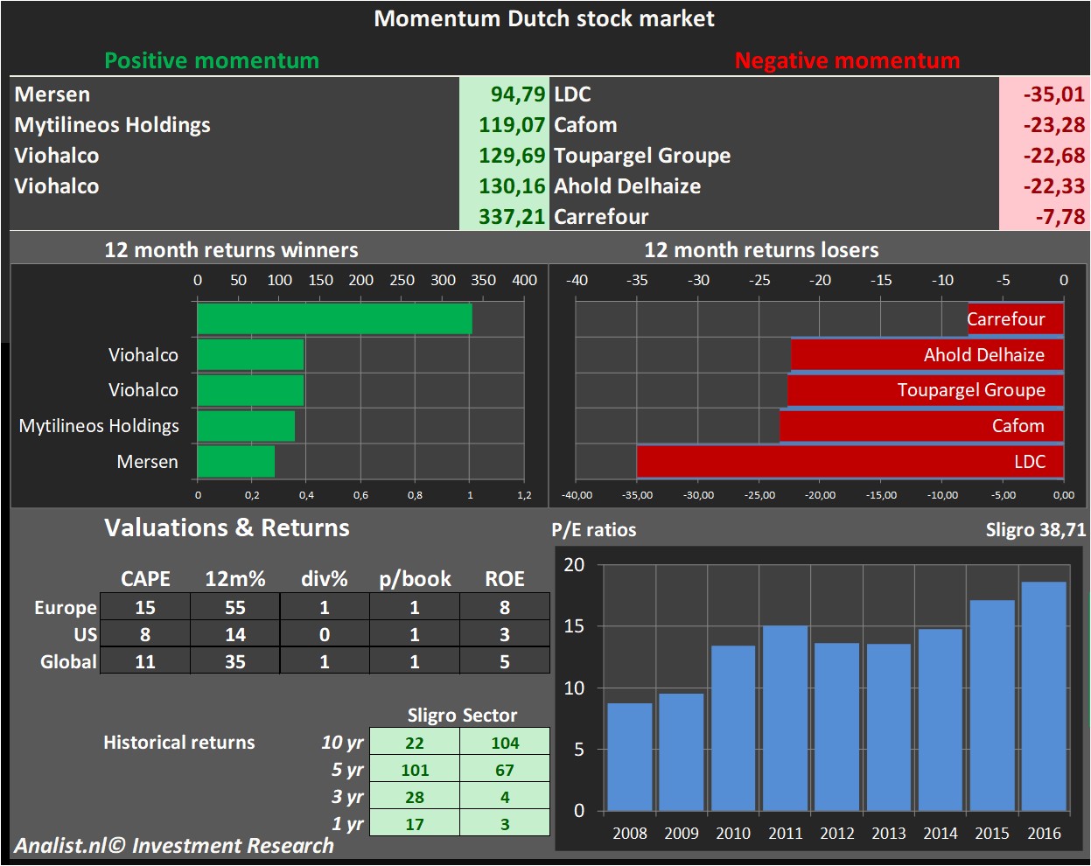Select the 10 yr Sligro return cell 22
The height and width of the screenshot is (866, 1091).
coord(415,743)
